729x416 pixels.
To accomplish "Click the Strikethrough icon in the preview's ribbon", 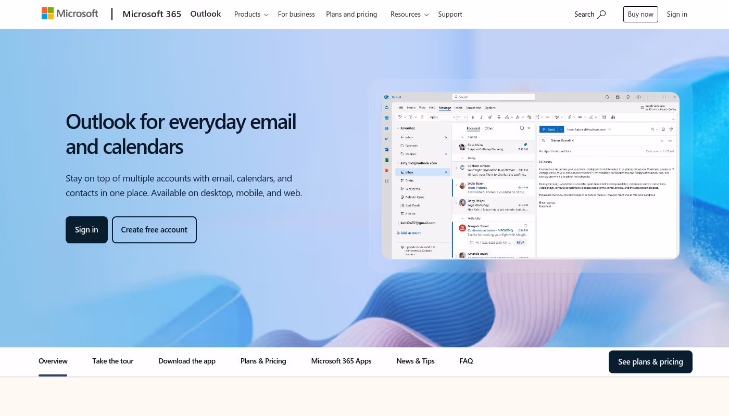I will point(499,117).
